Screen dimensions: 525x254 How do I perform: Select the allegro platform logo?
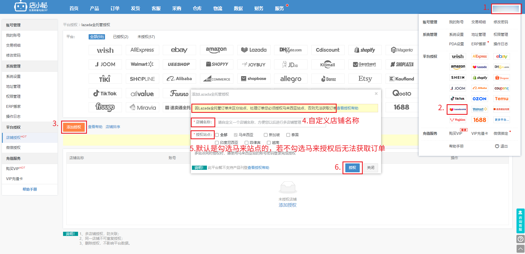(291, 79)
